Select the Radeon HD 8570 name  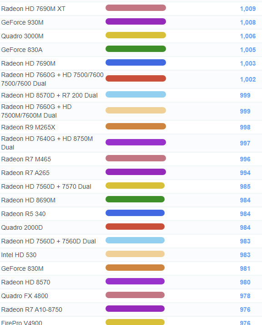pos(25,282)
